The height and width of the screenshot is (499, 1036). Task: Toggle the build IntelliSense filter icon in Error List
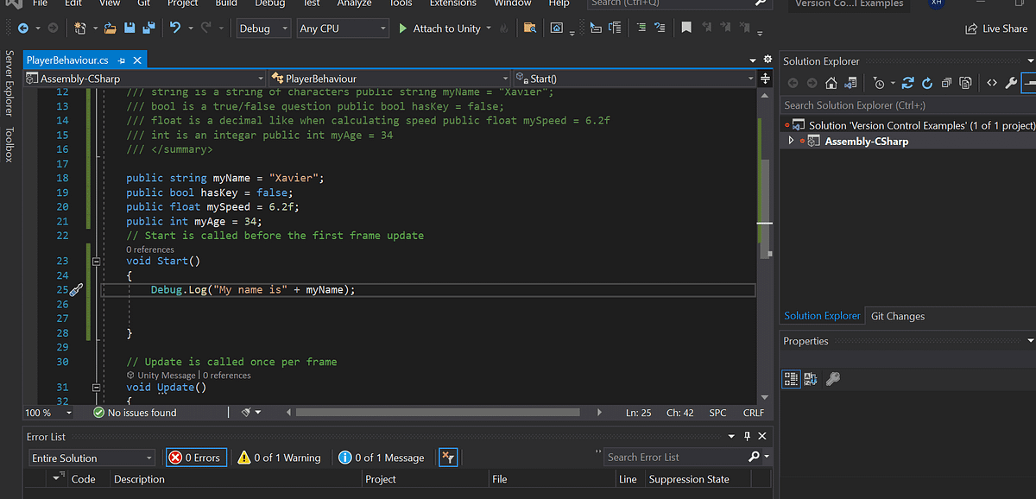point(448,458)
